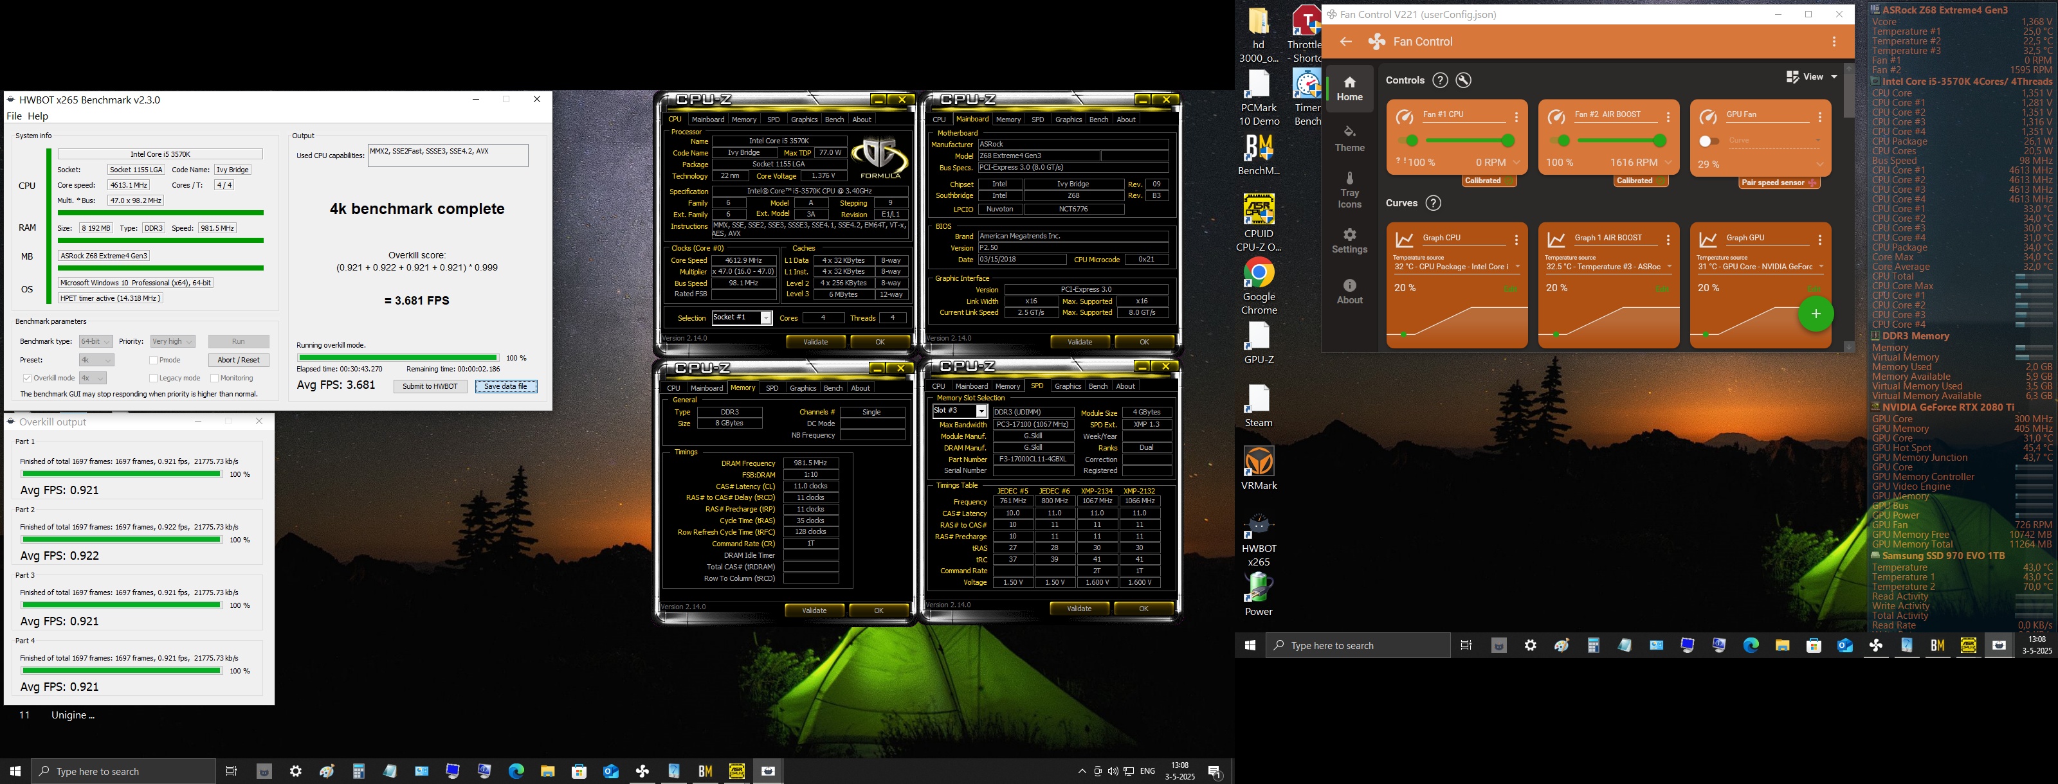Open the Graph CPU curve card options menu
This screenshot has width=2058, height=784.
tap(1516, 240)
